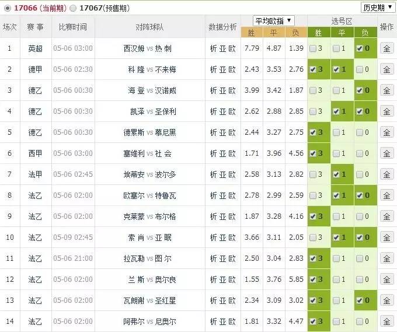
Task: Uncheck the 0 (loss) box for 西汉姆 vs 热刺
Action: tap(360, 48)
